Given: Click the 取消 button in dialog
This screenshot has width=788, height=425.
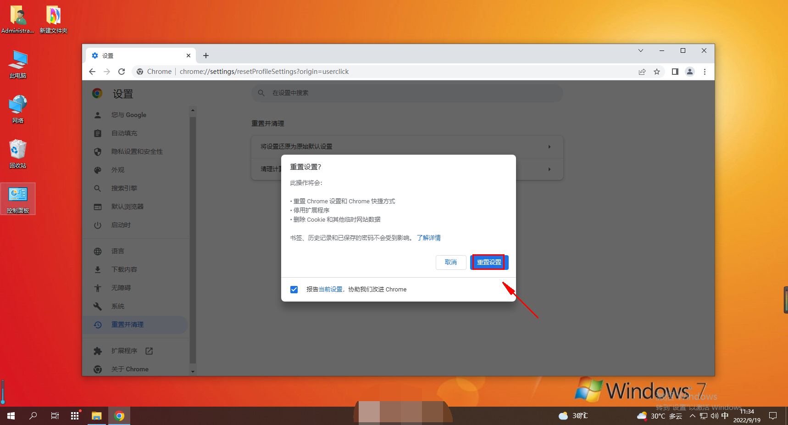Looking at the screenshot, I should coord(450,262).
